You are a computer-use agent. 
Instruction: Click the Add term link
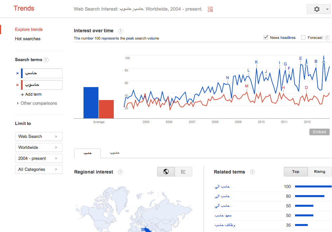pos(33,94)
